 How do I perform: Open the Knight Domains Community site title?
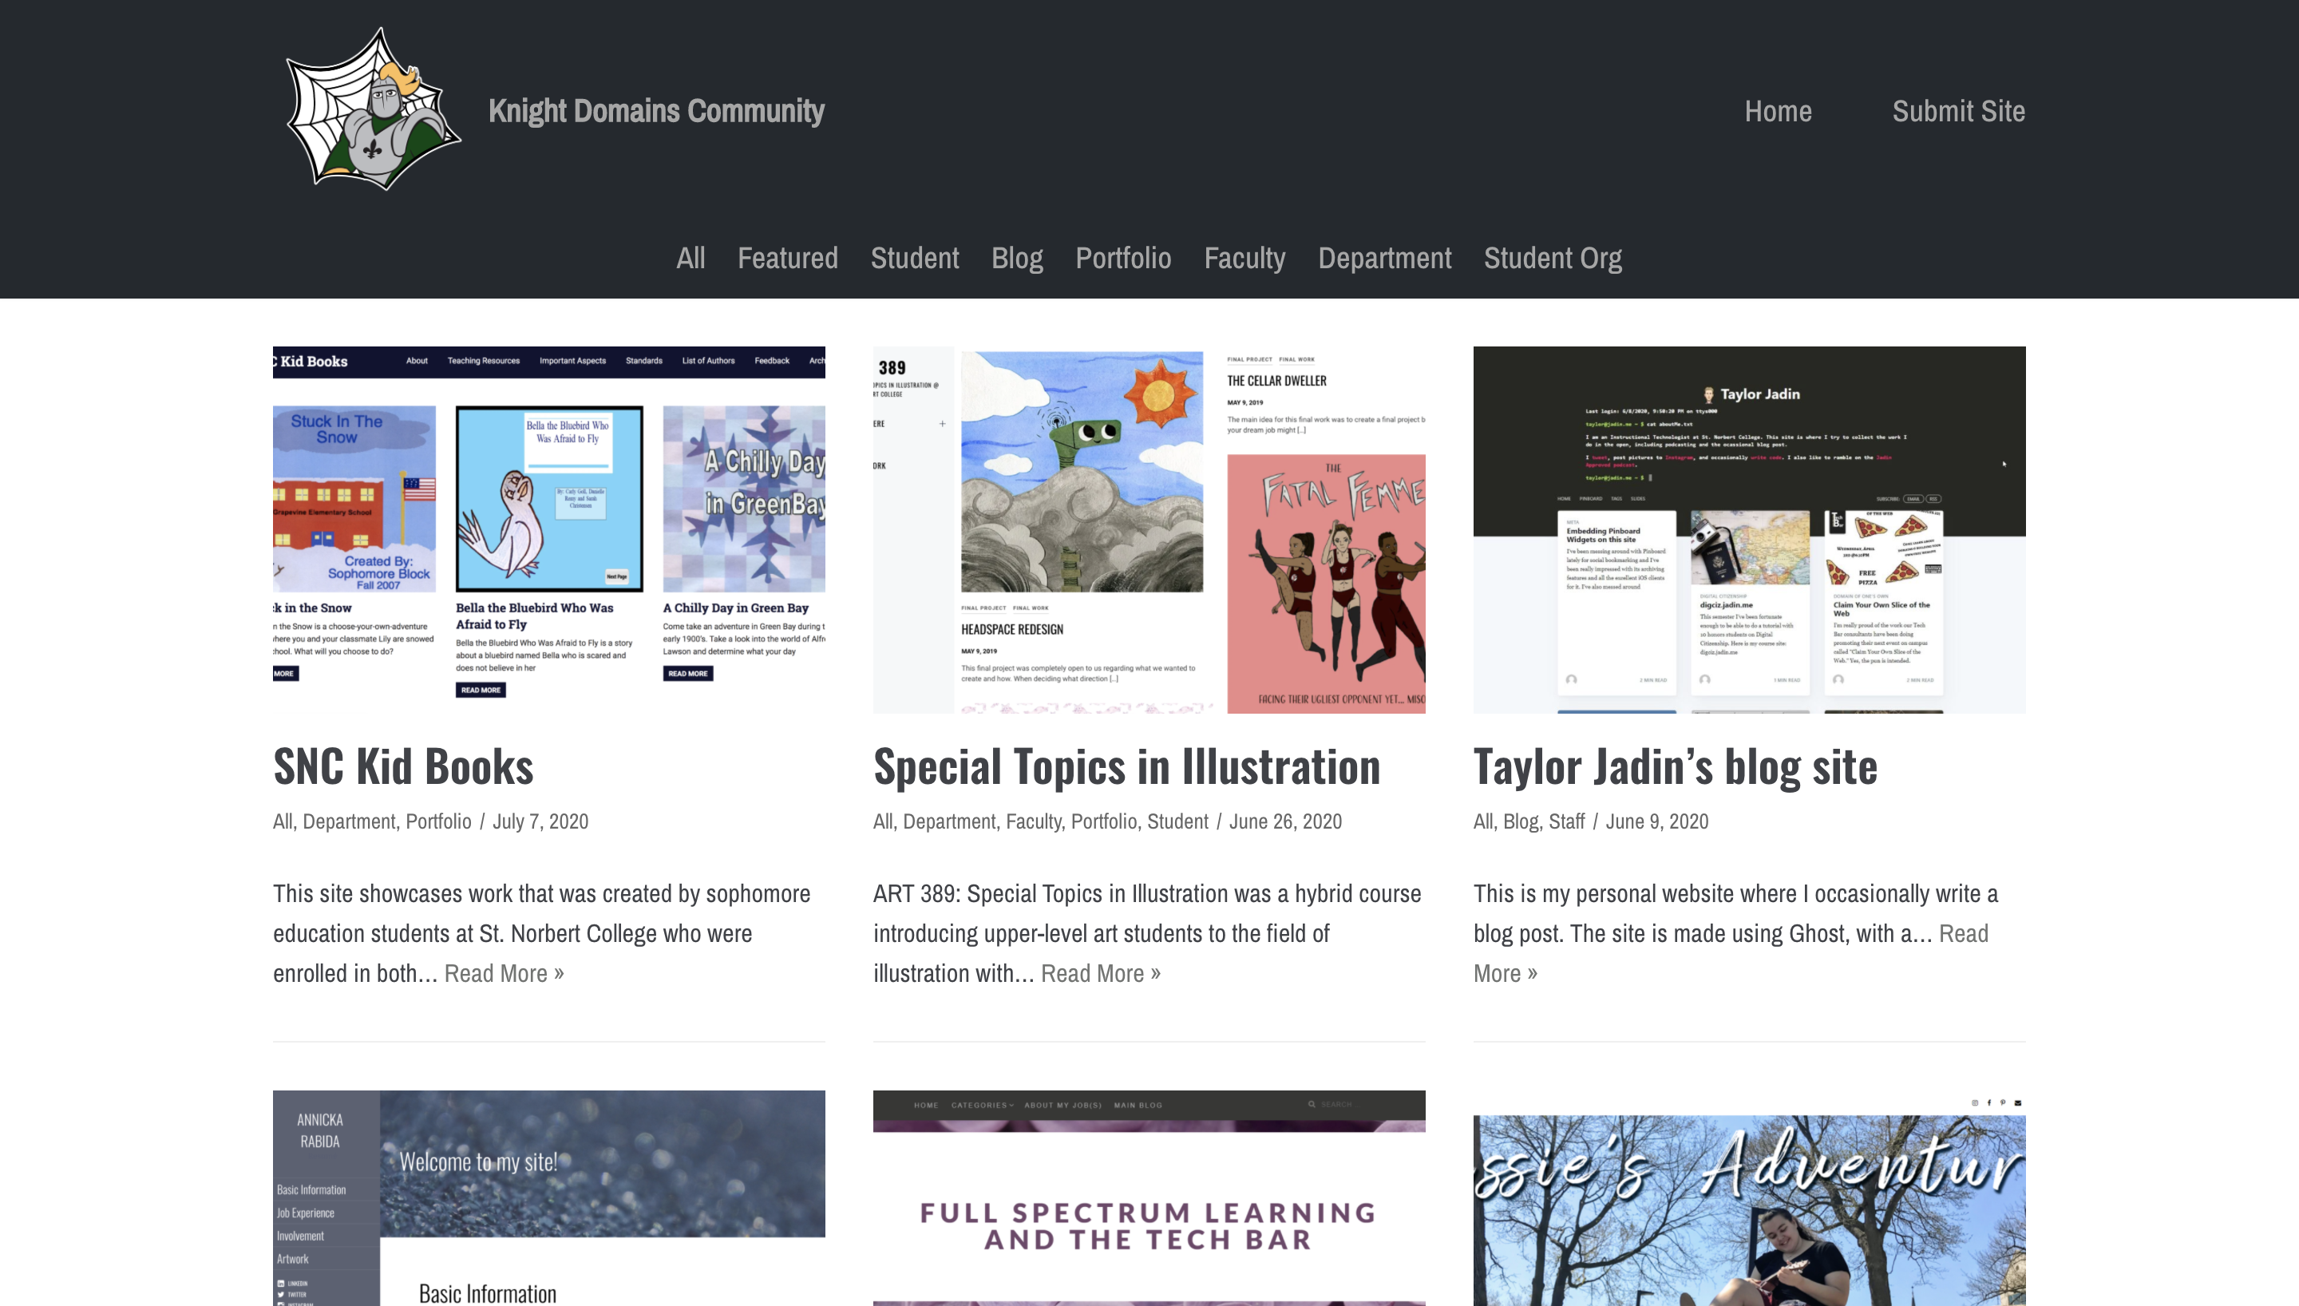click(x=655, y=110)
